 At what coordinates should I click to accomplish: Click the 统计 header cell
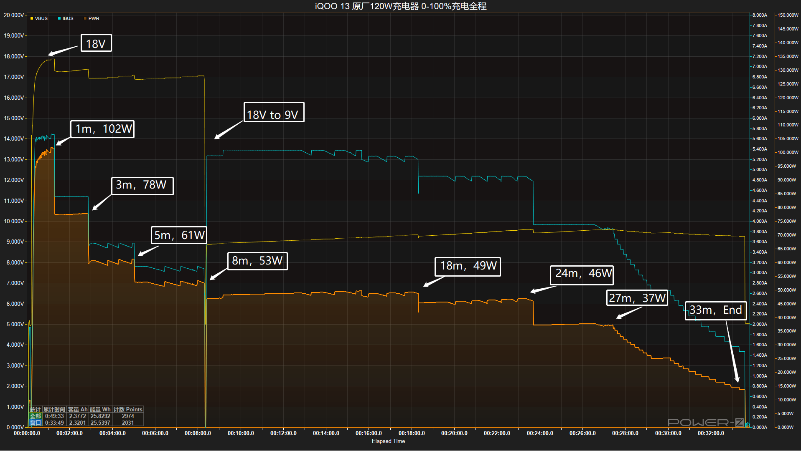click(x=36, y=409)
